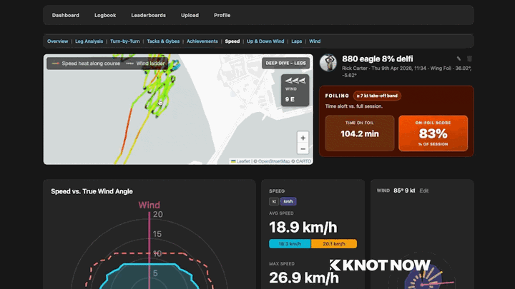Click the wind 85° 9 kt value
515x289 pixels.
tap(404, 191)
